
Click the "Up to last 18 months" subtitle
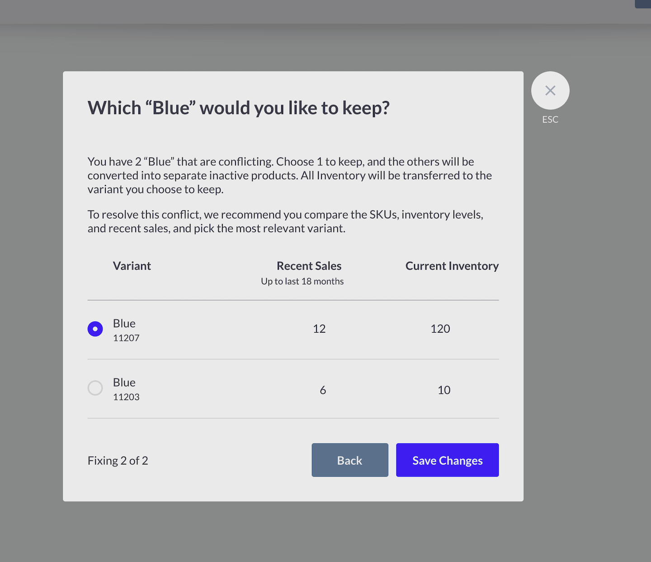pyautogui.click(x=302, y=281)
